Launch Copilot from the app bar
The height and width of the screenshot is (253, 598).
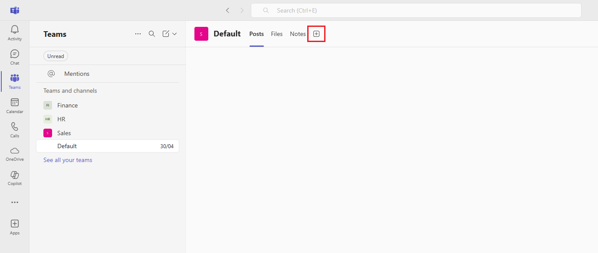pyautogui.click(x=15, y=178)
